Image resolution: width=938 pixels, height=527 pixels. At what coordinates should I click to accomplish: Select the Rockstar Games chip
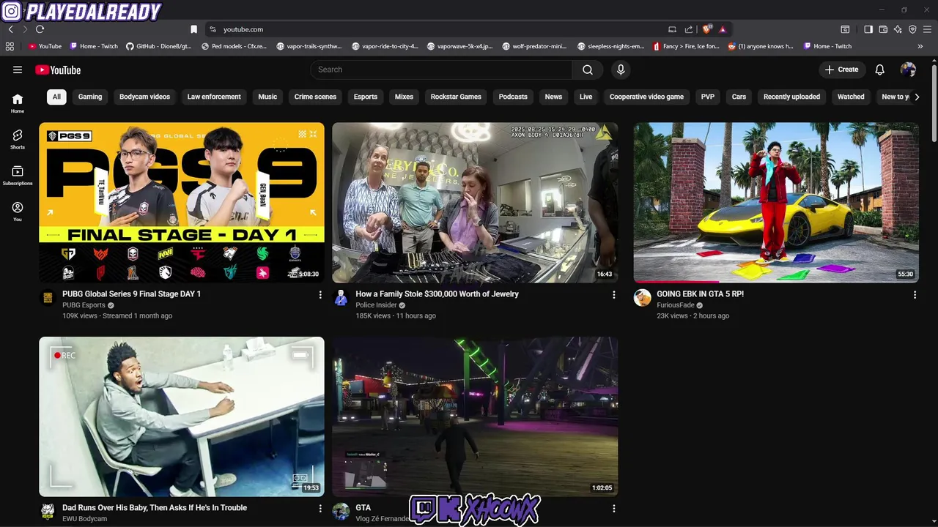(x=456, y=97)
